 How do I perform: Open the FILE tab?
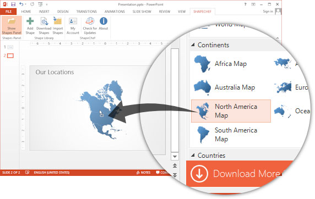(8, 12)
